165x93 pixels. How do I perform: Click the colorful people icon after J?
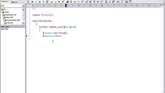click(x=113, y=2)
